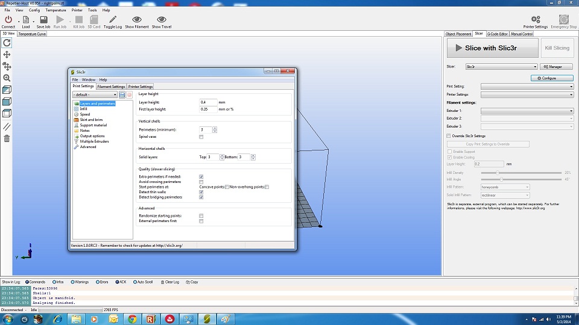Increase Top solid layers stepper
Image resolution: width=579 pixels, height=325 pixels.
(221, 155)
